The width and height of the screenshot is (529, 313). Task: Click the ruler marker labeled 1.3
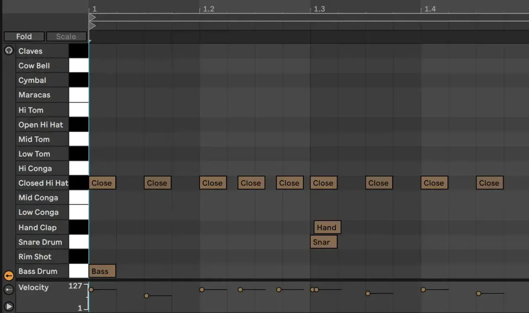click(319, 9)
